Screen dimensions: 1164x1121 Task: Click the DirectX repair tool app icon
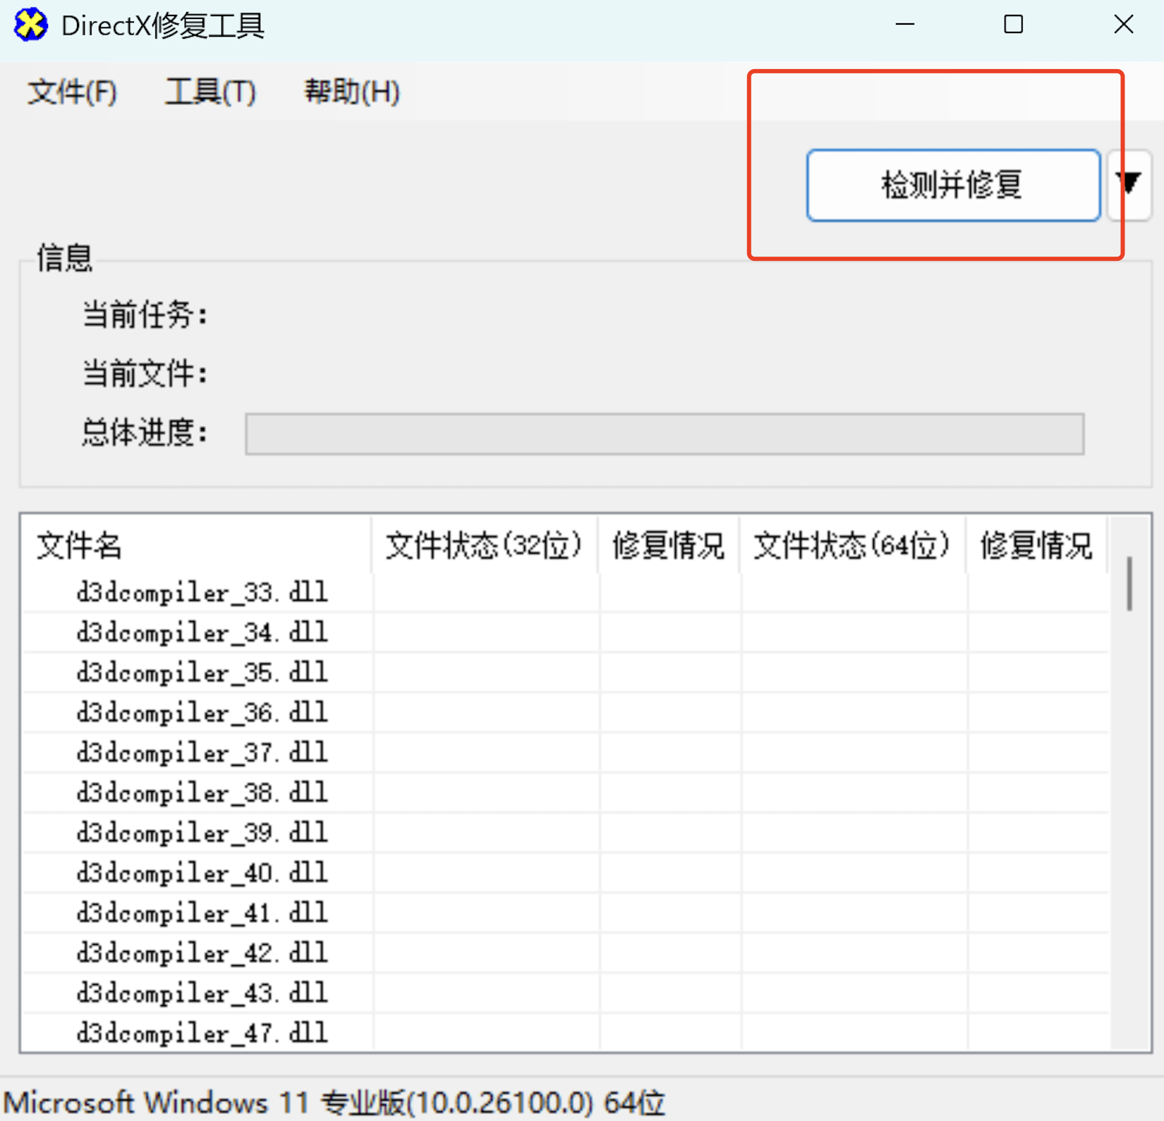[x=31, y=24]
